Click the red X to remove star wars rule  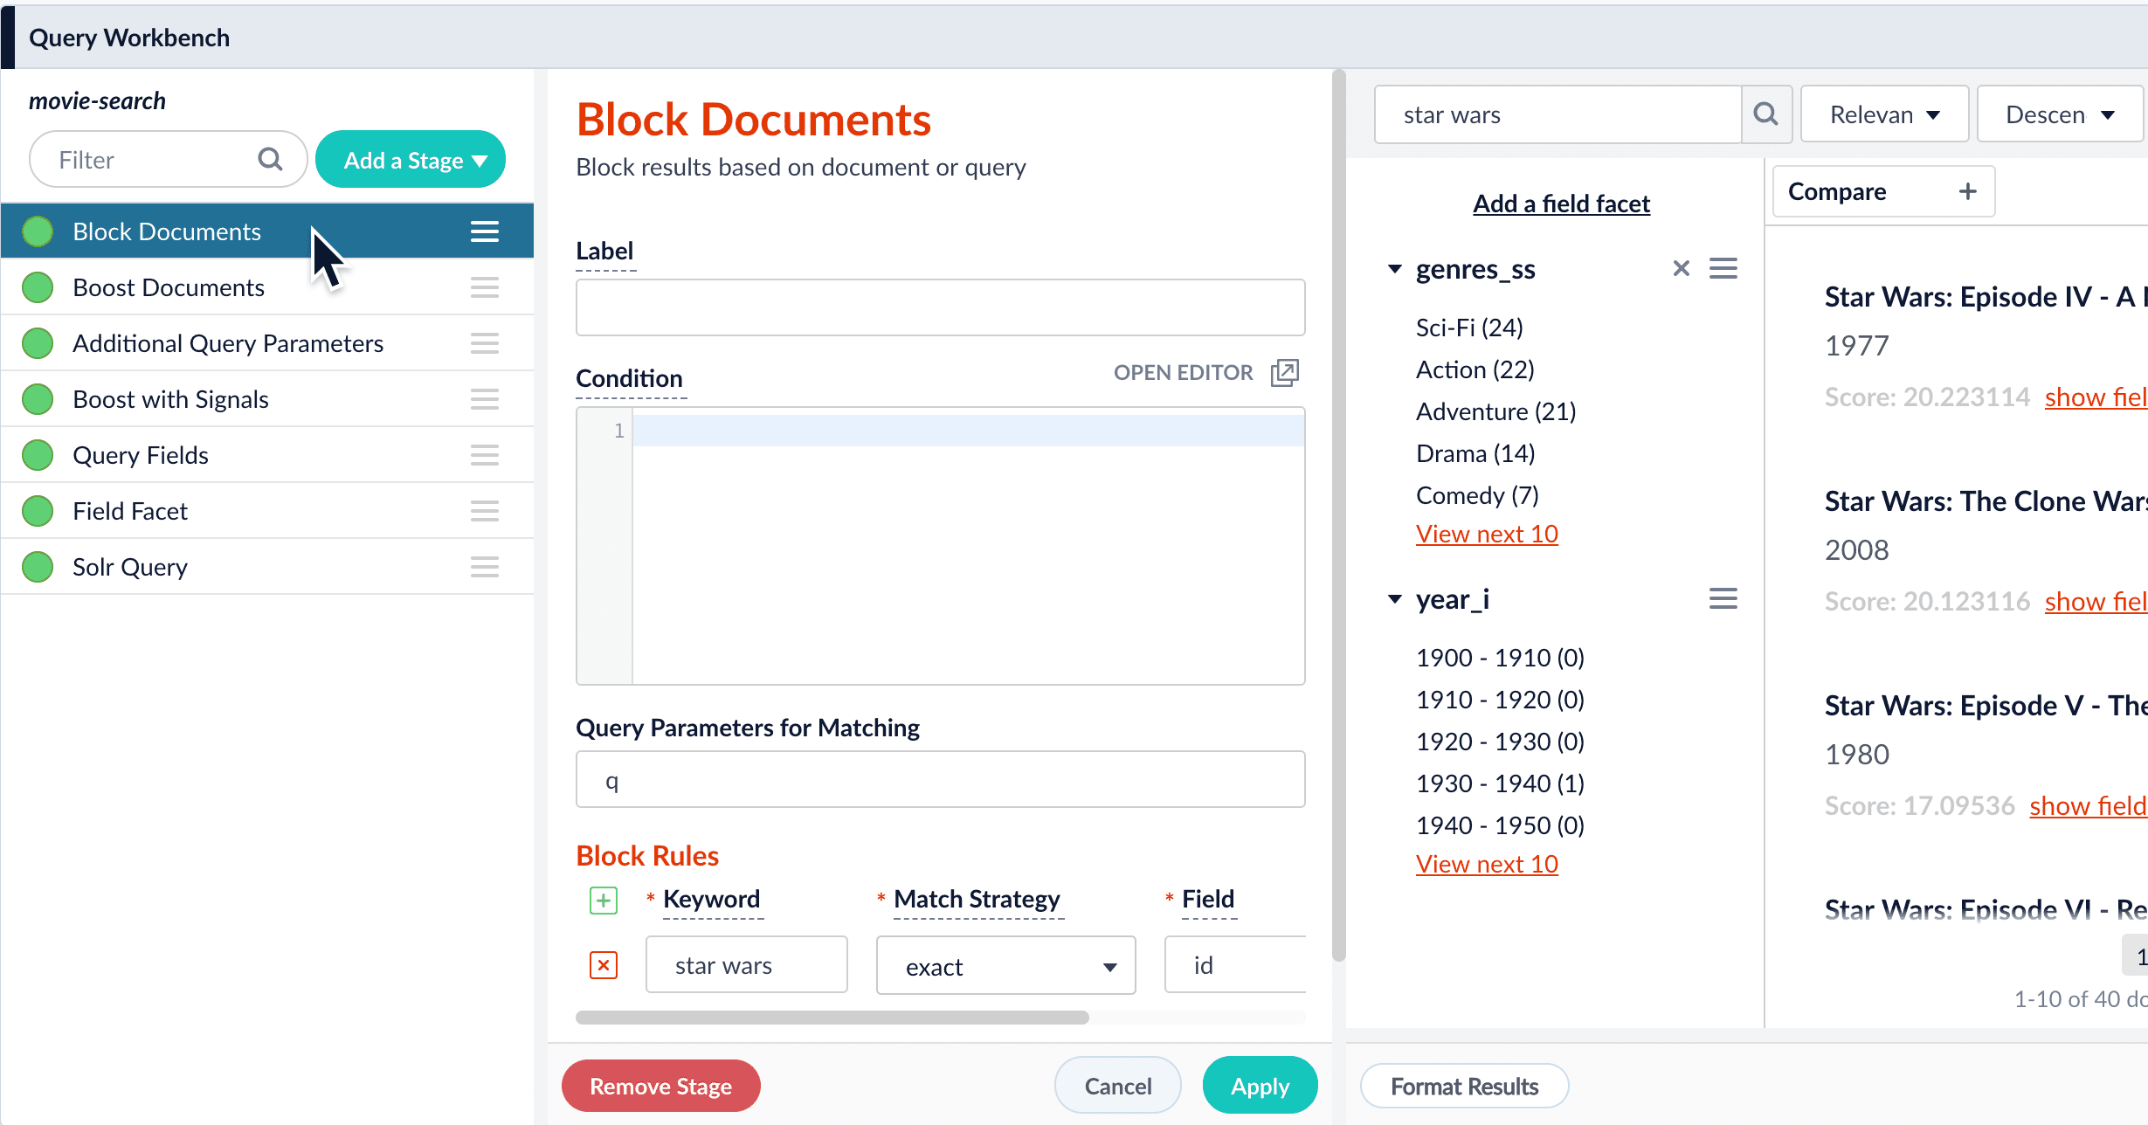pyautogui.click(x=604, y=965)
